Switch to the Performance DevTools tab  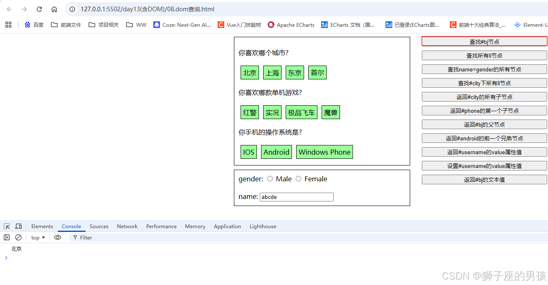pos(161,226)
